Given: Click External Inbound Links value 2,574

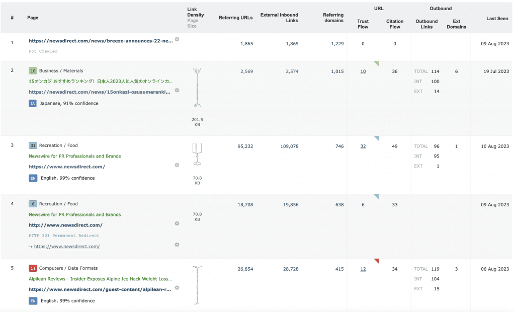Looking at the screenshot, I should point(292,71).
